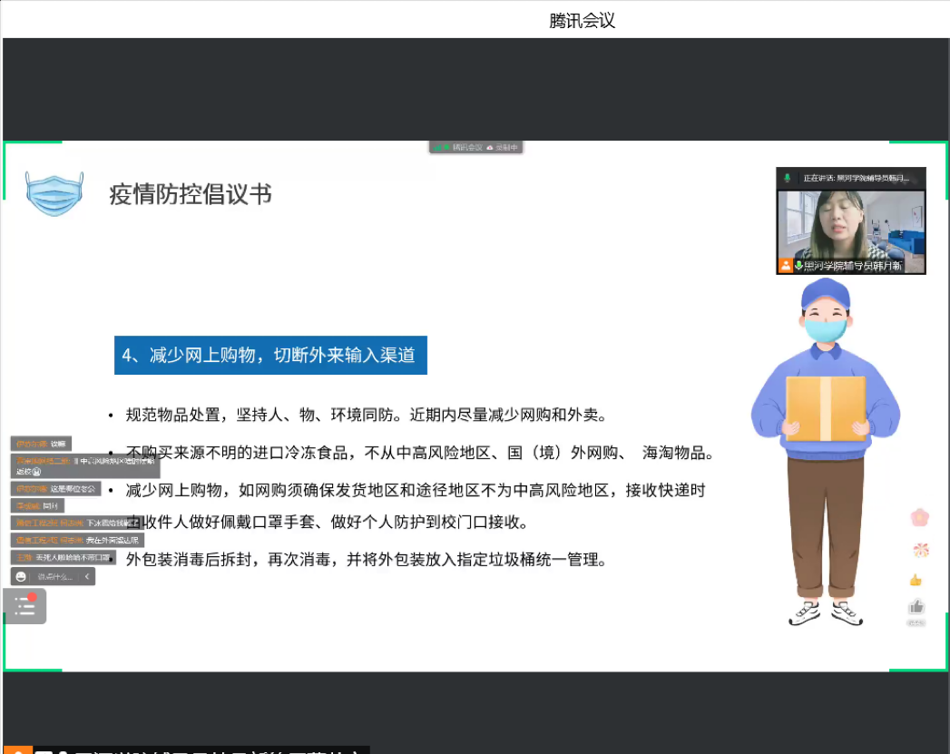Click the 正在讲话 speaker name label

(x=856, y=179)
